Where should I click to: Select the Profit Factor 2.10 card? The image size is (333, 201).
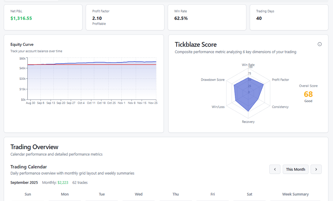pyautogui.click(x=125, y=17)
